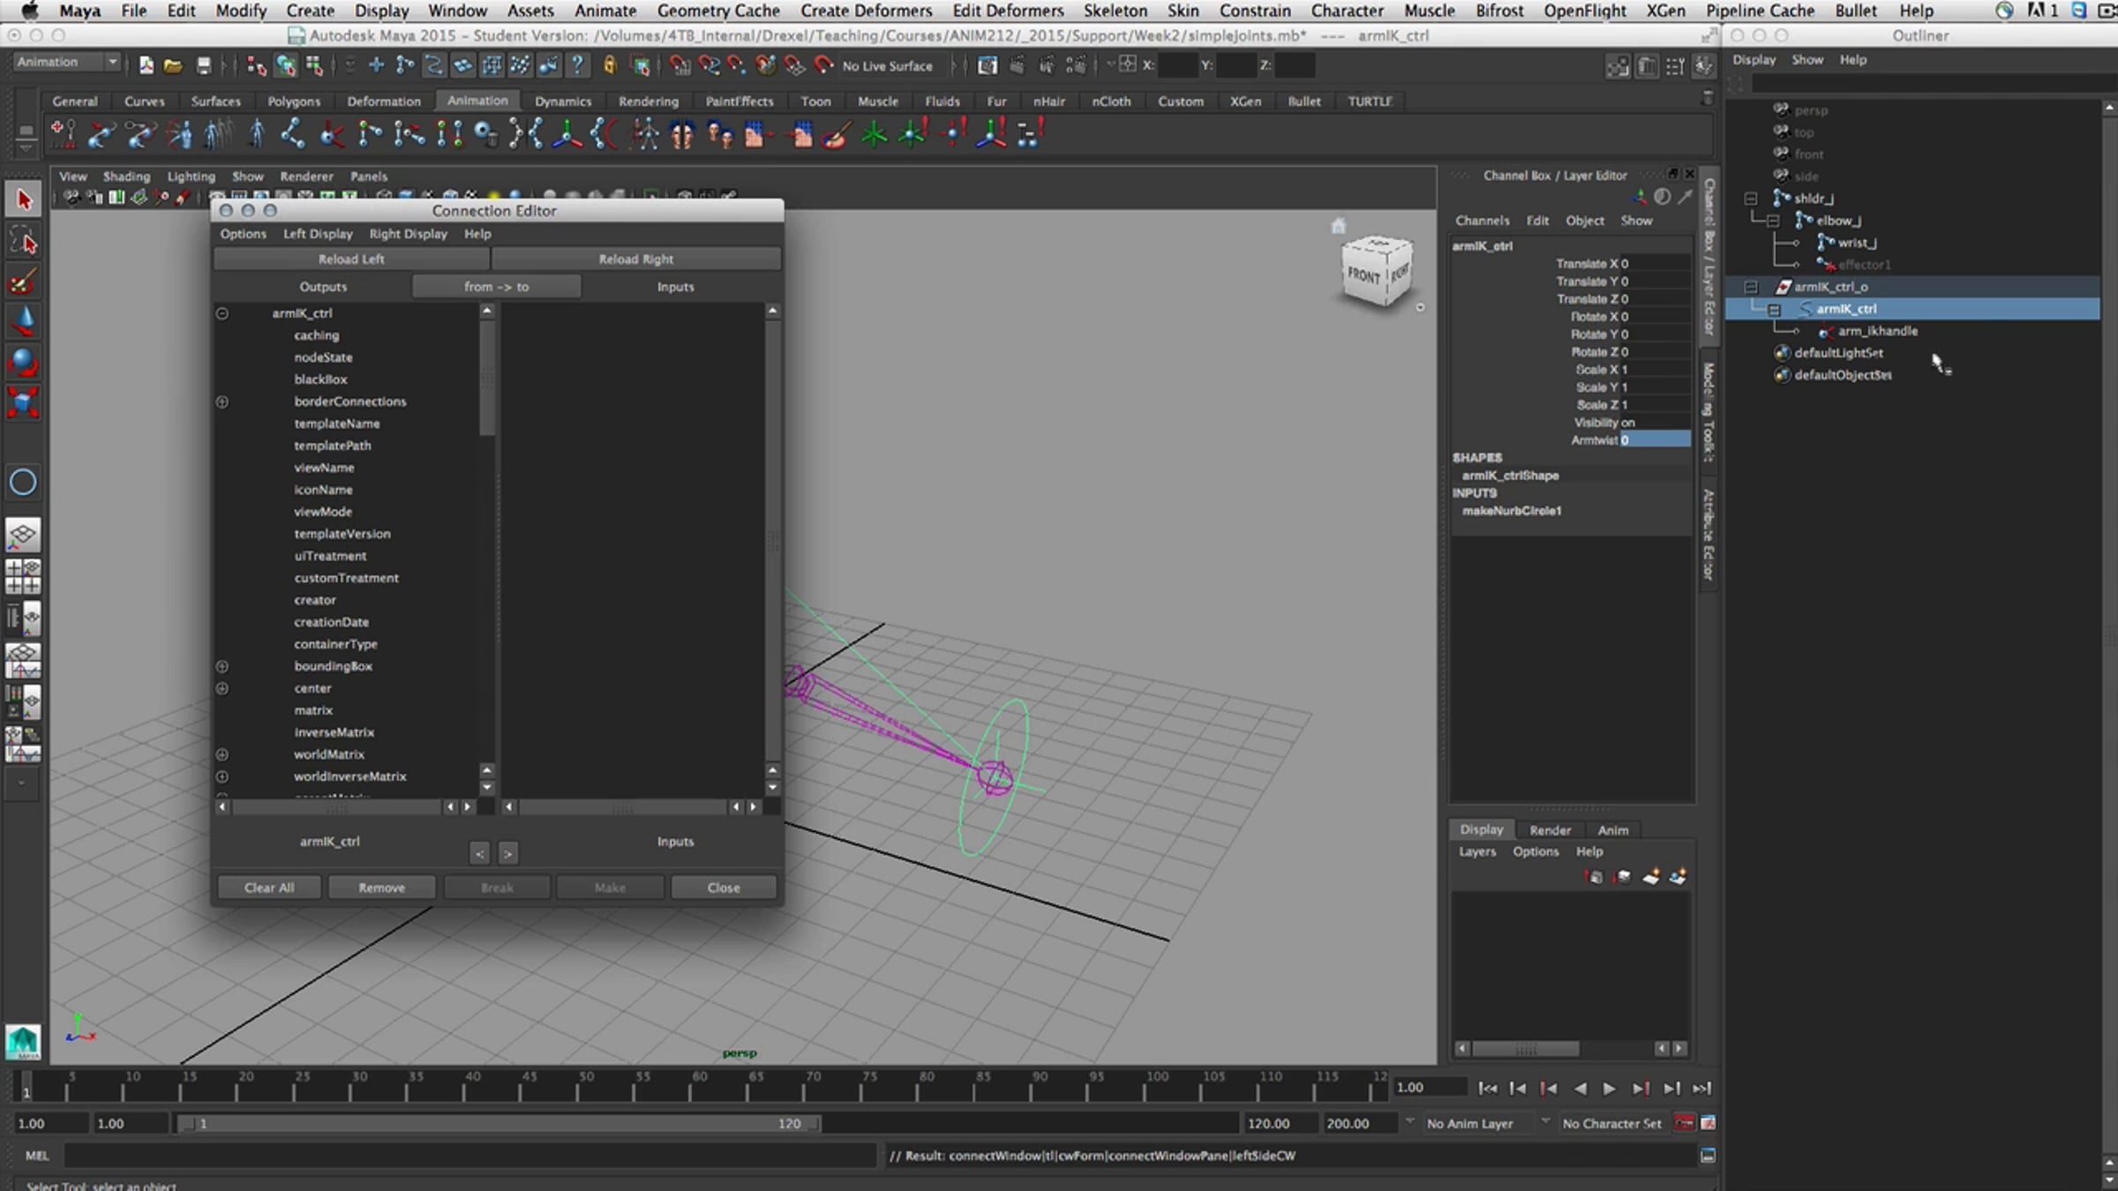Create a new scene via status line icon
The width and height of the screenshot is (2118, 1191).
pyautogui.click(x=146, y=65)
